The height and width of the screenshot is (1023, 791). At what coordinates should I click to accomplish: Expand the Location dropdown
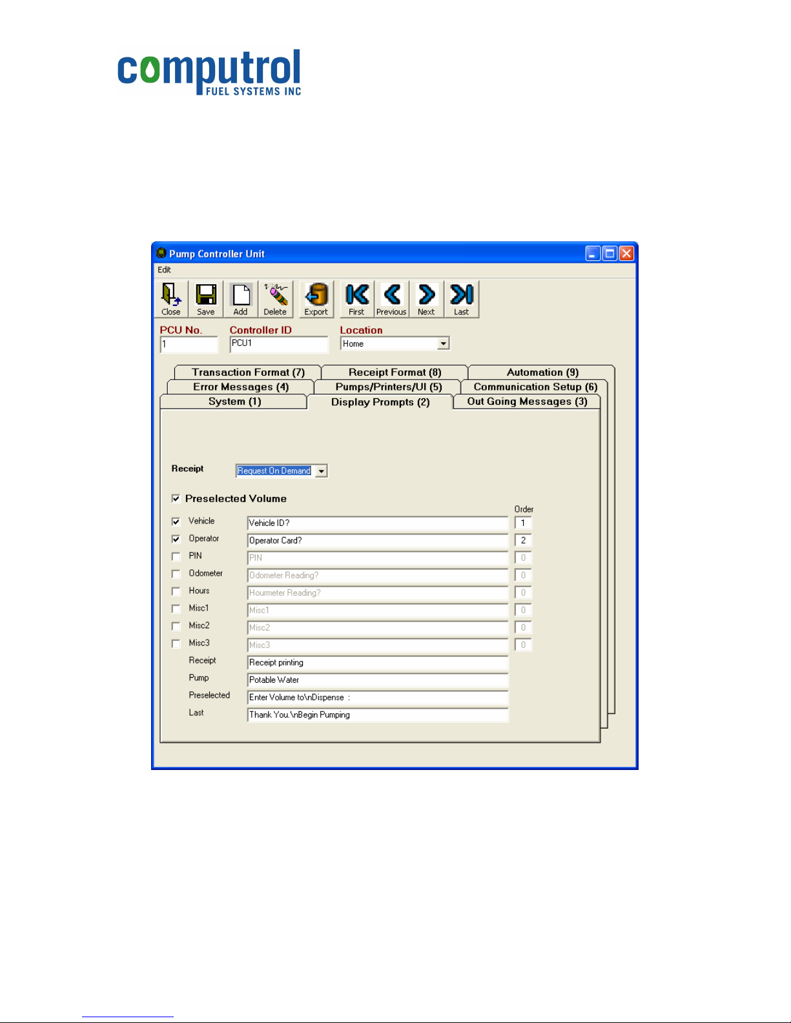(x=443, y=344)
